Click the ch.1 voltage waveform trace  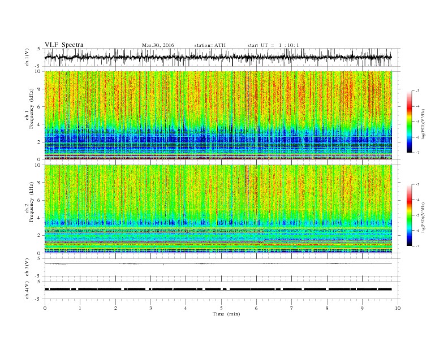218,57
